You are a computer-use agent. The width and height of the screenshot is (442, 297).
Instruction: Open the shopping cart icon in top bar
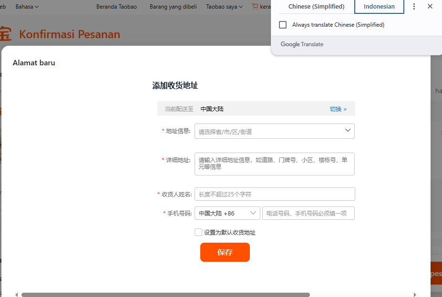[254, 6]
